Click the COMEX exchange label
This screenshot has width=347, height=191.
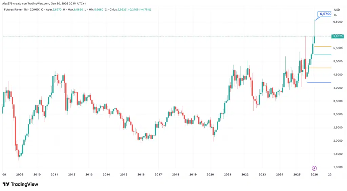coord(34,9)
